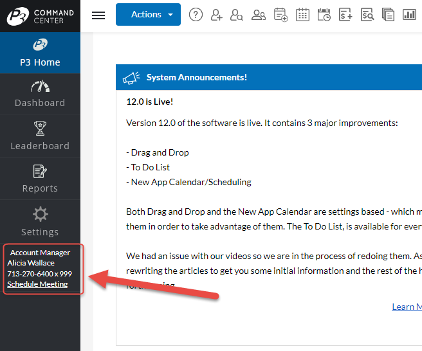Image resolution: width=422 pixels, height=351 pixels.
Task: Click the P3 Command Center logo
Action: [40, 16]
